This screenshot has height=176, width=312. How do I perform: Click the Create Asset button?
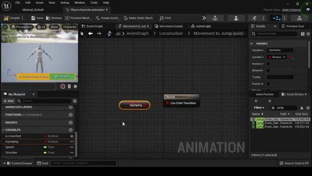tap(107, 18)
